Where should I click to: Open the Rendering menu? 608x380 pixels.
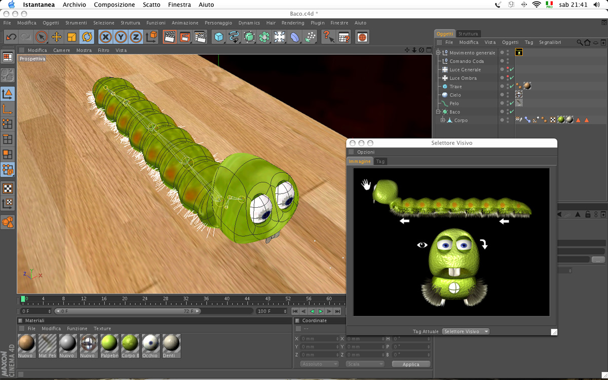click(x=293, y=23)
